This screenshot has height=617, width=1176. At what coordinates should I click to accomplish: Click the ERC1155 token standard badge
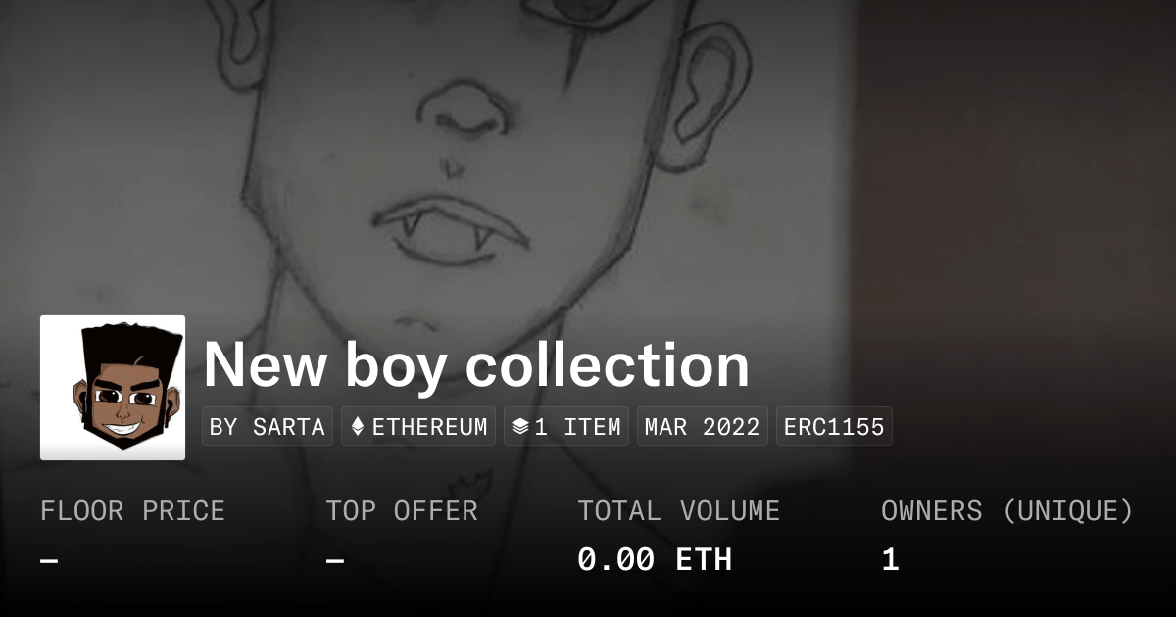click(834, 427)
